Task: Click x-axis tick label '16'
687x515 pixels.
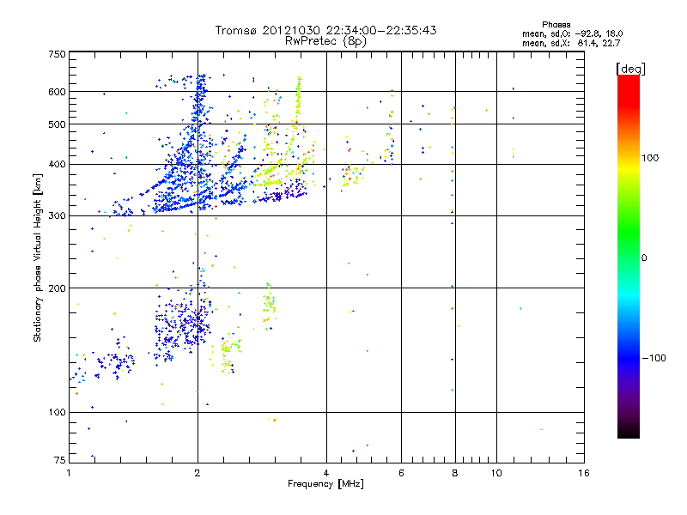Action: click(x=584, y=473)
